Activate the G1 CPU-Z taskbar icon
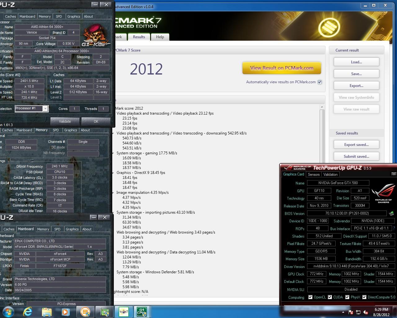The height and width of the screenshot is (318, 397). tap(142, 312)
